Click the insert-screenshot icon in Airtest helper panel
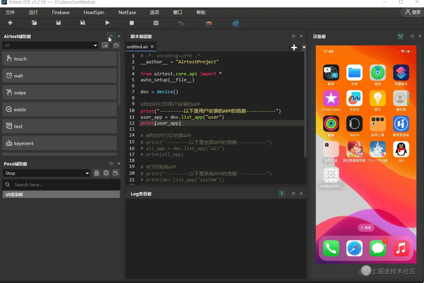The image size is (424, 283). click(105, 45)
